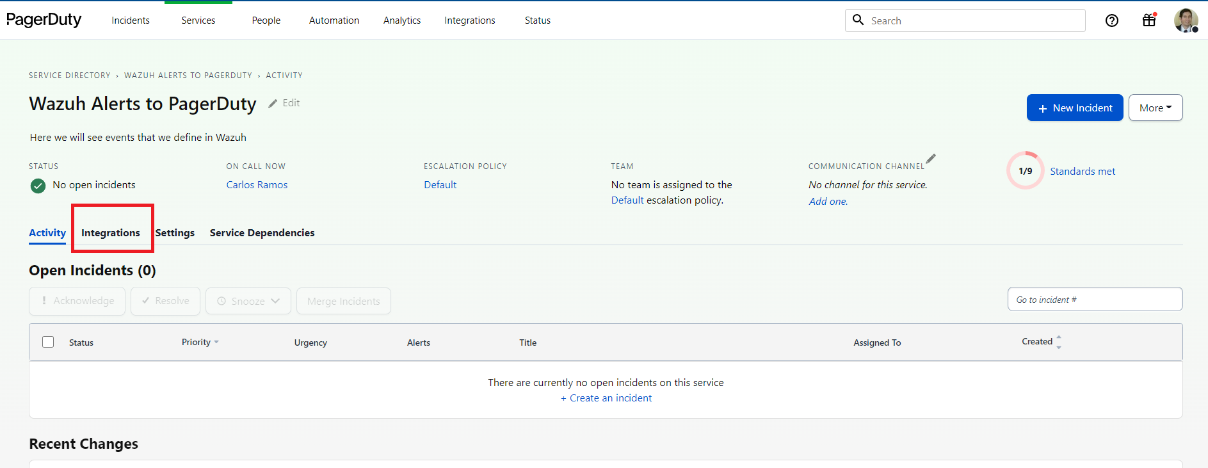Click the New Incident button
This screenshot has height=468, width=1208.
(1075, 108)
